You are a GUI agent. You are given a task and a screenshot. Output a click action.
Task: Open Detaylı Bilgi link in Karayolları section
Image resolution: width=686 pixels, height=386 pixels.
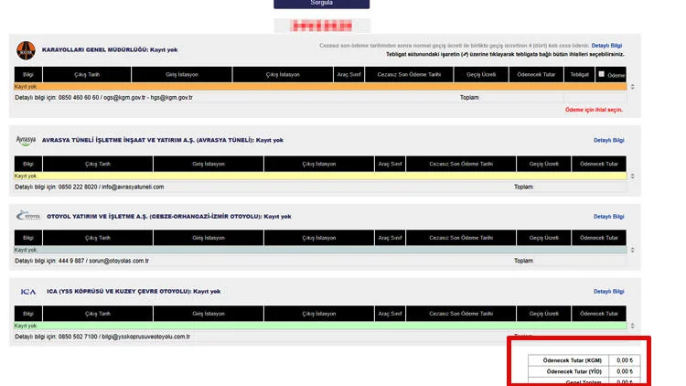tap(607, 45)
